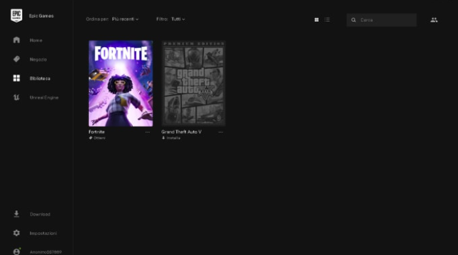Open the friends list icon
Viewport: 458px width, 255px height.
(434, 20)
